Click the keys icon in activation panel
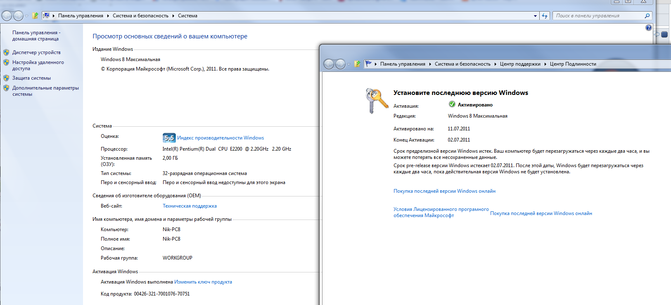Screen dimensions: 671x305 [377, 100]
